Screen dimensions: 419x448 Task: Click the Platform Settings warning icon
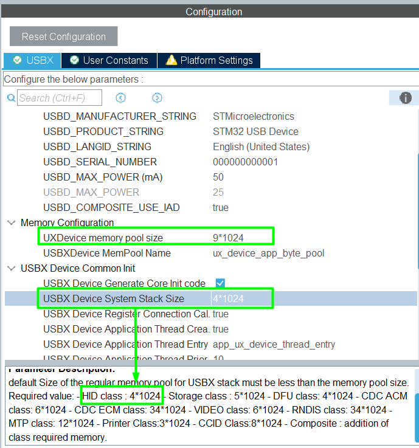click(x=171, y=60)
